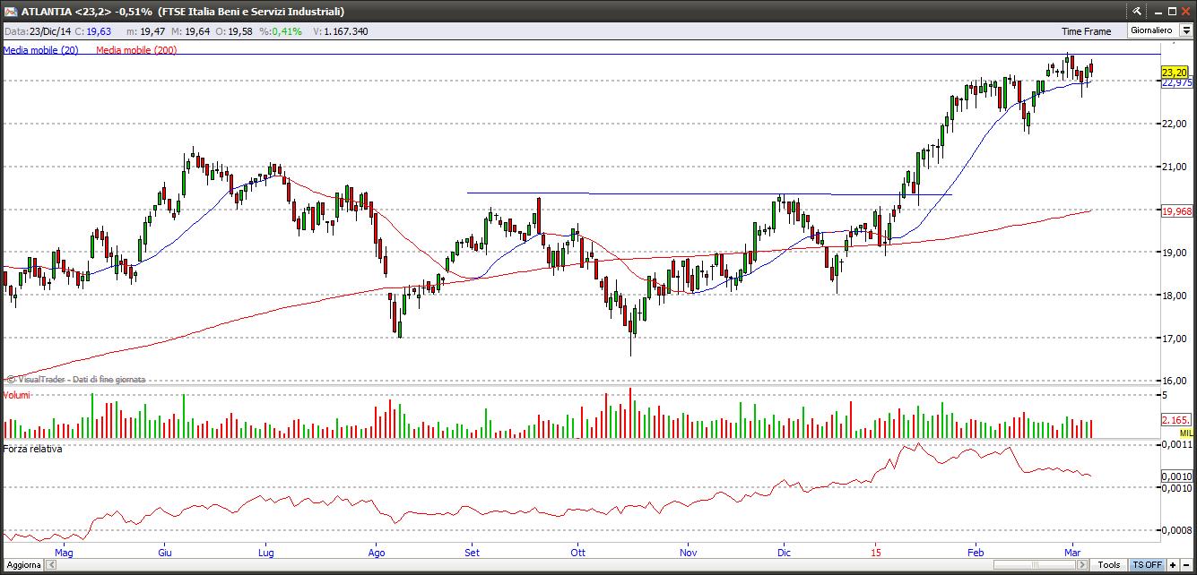Screen dimensions: 1197x575
Task: Select the Giornaliero time frame field
Action: click(1153, 30)
